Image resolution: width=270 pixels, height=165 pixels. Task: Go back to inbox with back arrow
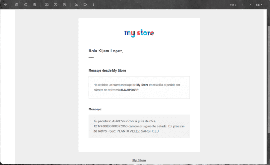[x=5, y=4]
